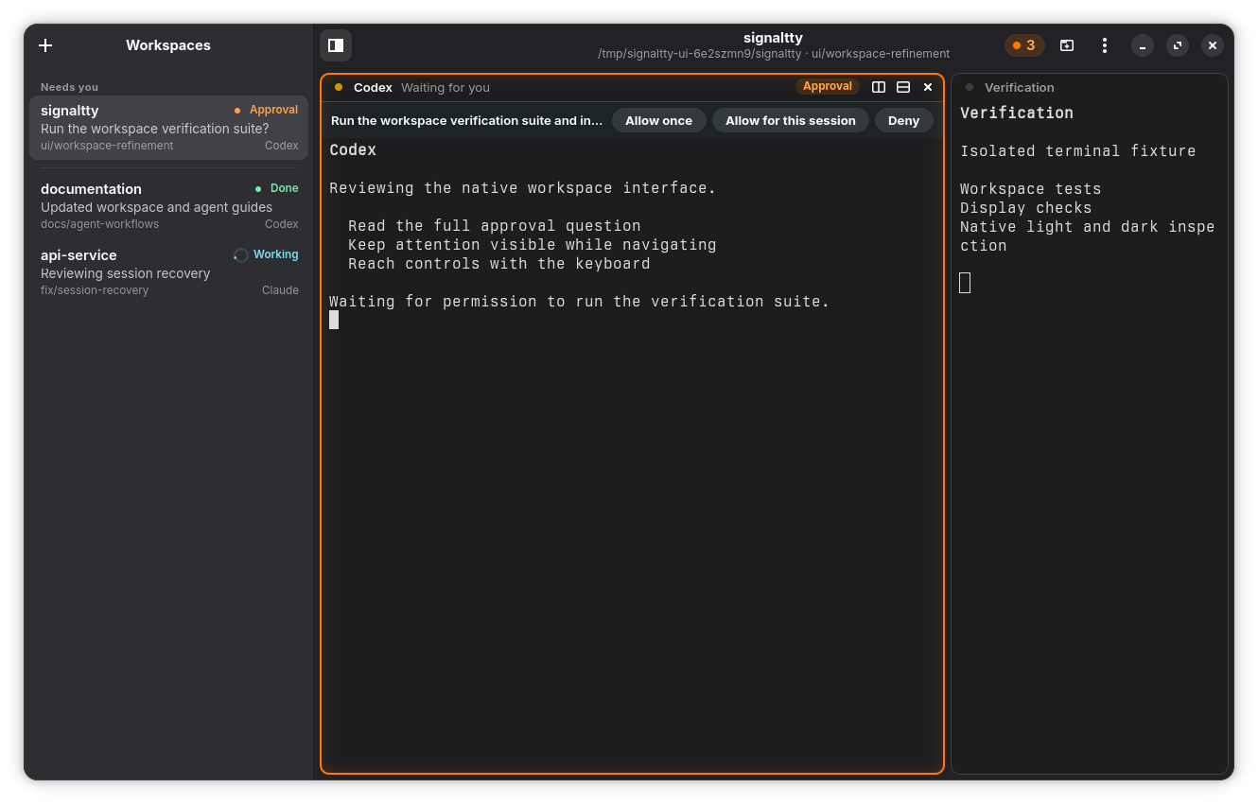Click the Codex terminal cursor block
Image resolution: width=1258 pixels, height=804 pixels.
pyautogui.click(x=334, y=320)
